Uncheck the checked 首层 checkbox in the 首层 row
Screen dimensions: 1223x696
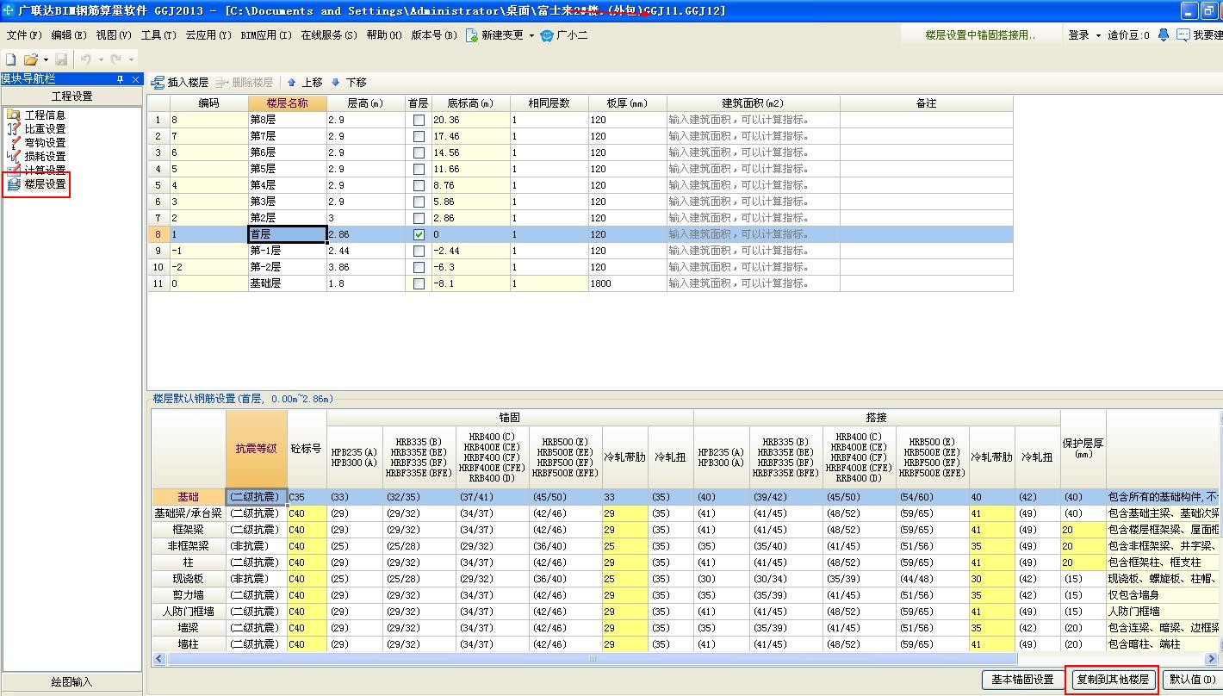tap(419, 234)
